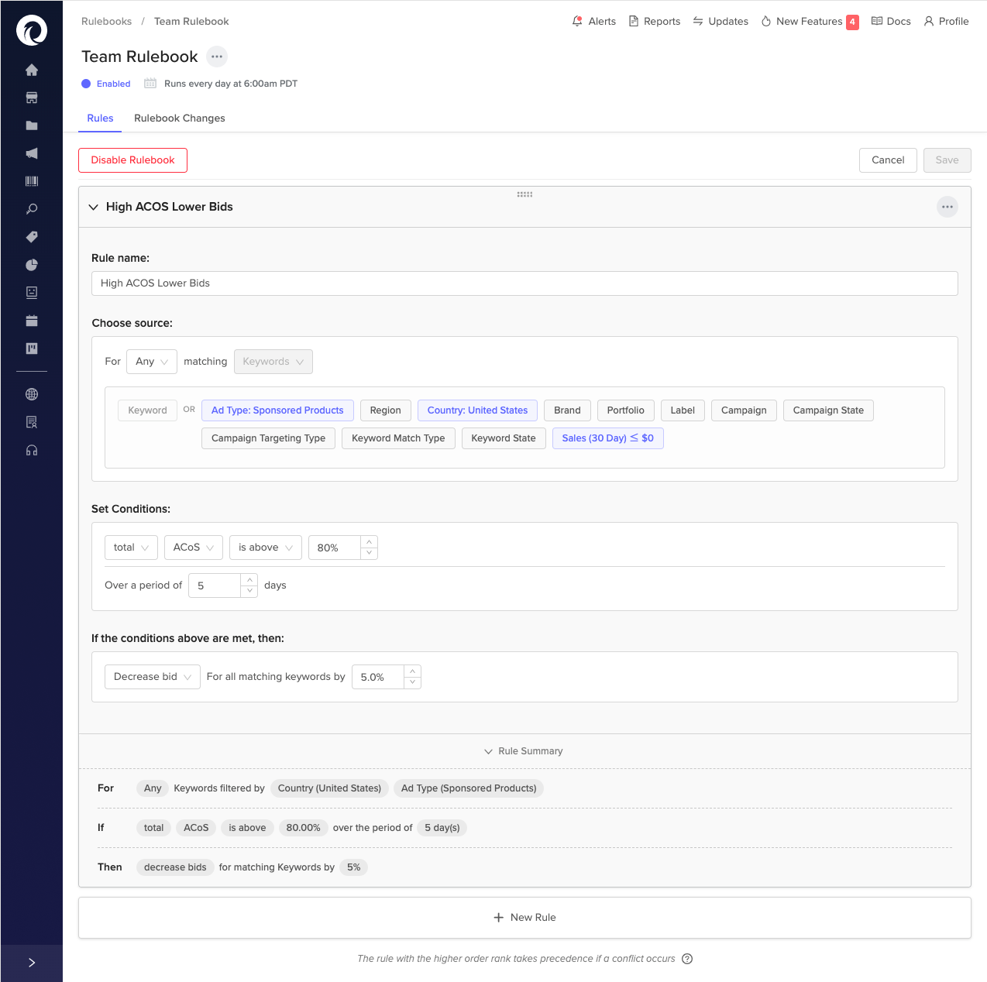Open the ACoS metric dropdown
This screenshot has height=982, width=987.
point(194,548)
